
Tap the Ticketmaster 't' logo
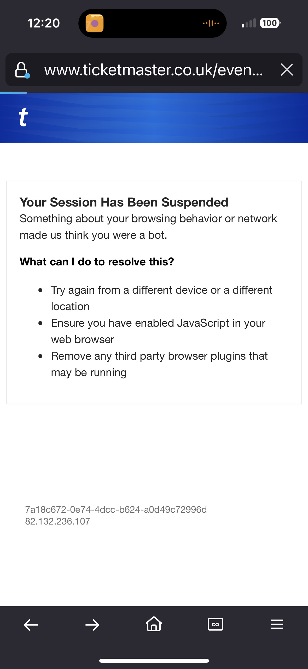coord(23,117)
